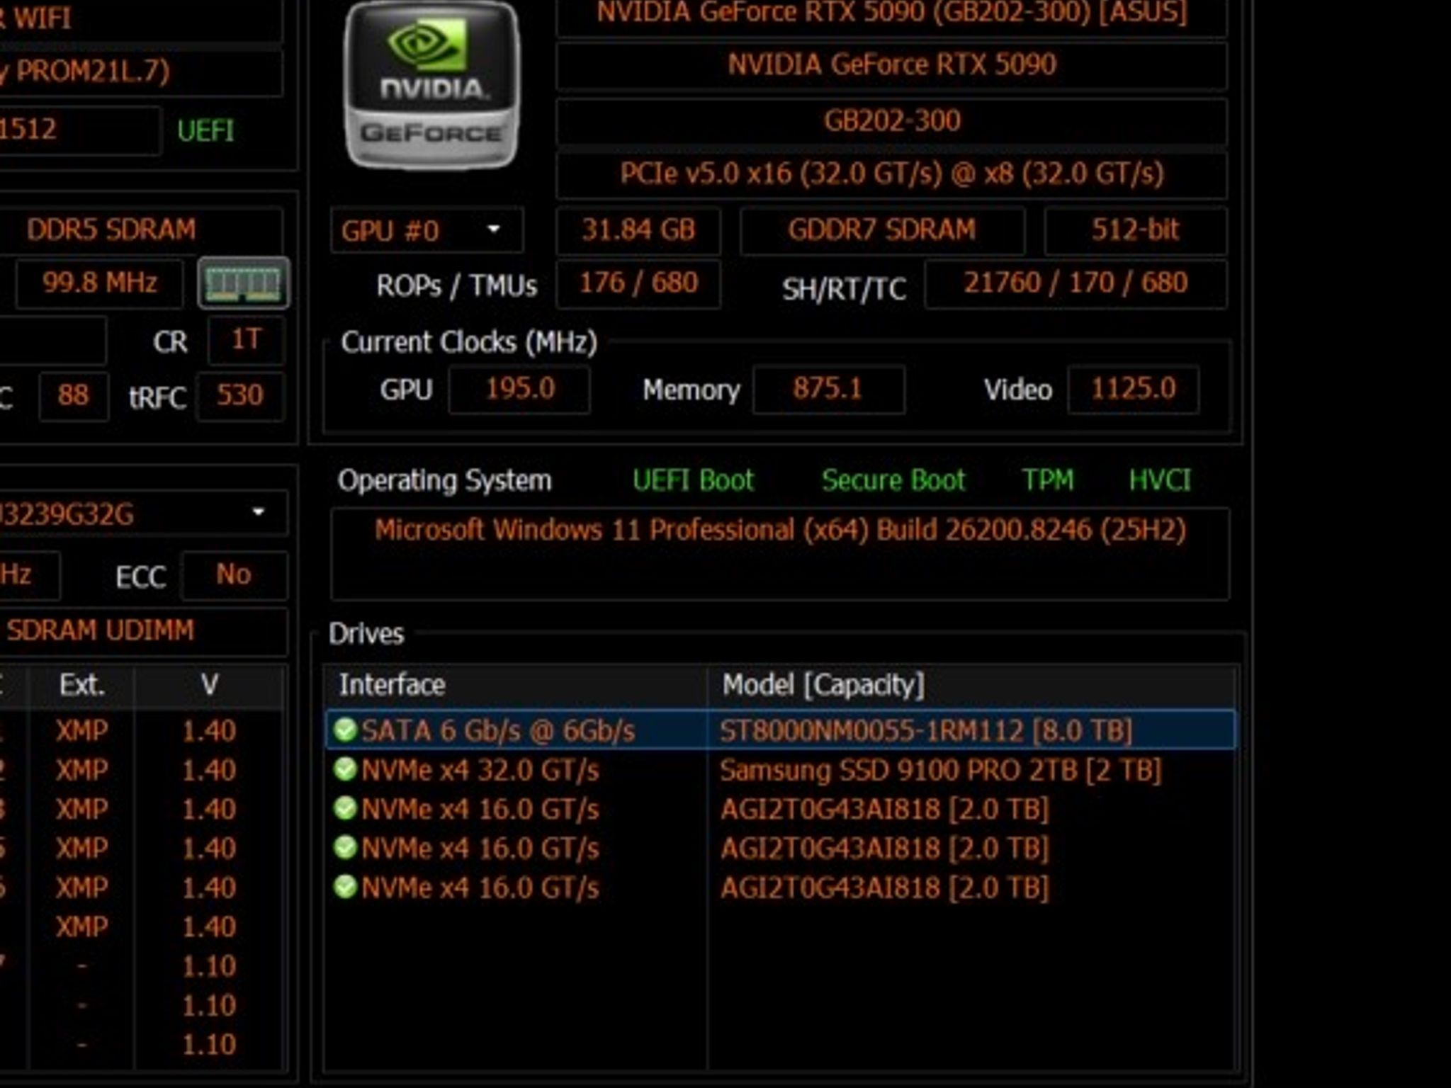Image resolution: width=1451 pixels, height=1088 pixels.
Task: Select the Samsung SSD 9100 PRO 2TB drive
Action: [x=940, y=770]
